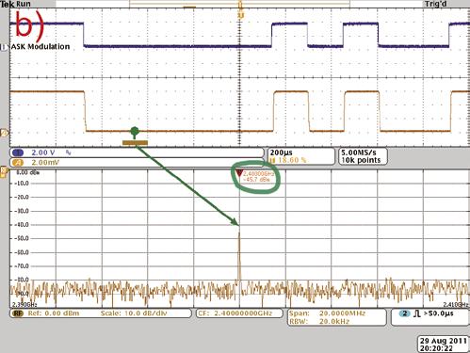
Task: Open the Span 20.0000MHz readout
Action: pos(327,313)
